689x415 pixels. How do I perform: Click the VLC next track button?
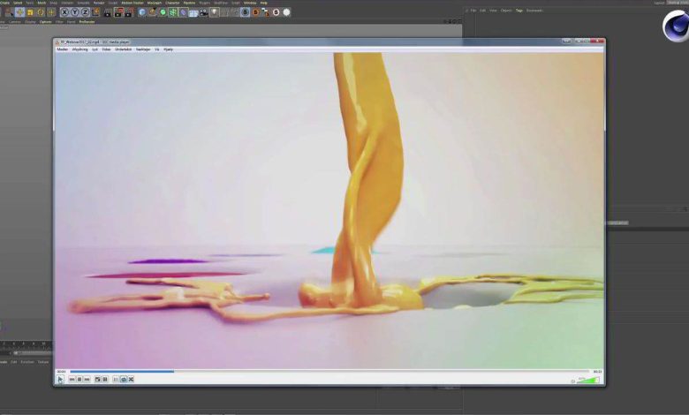coord(87,379)
